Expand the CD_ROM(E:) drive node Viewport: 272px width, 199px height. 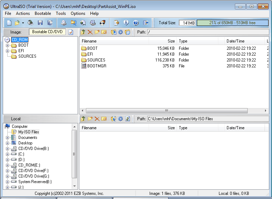point(8,165)
